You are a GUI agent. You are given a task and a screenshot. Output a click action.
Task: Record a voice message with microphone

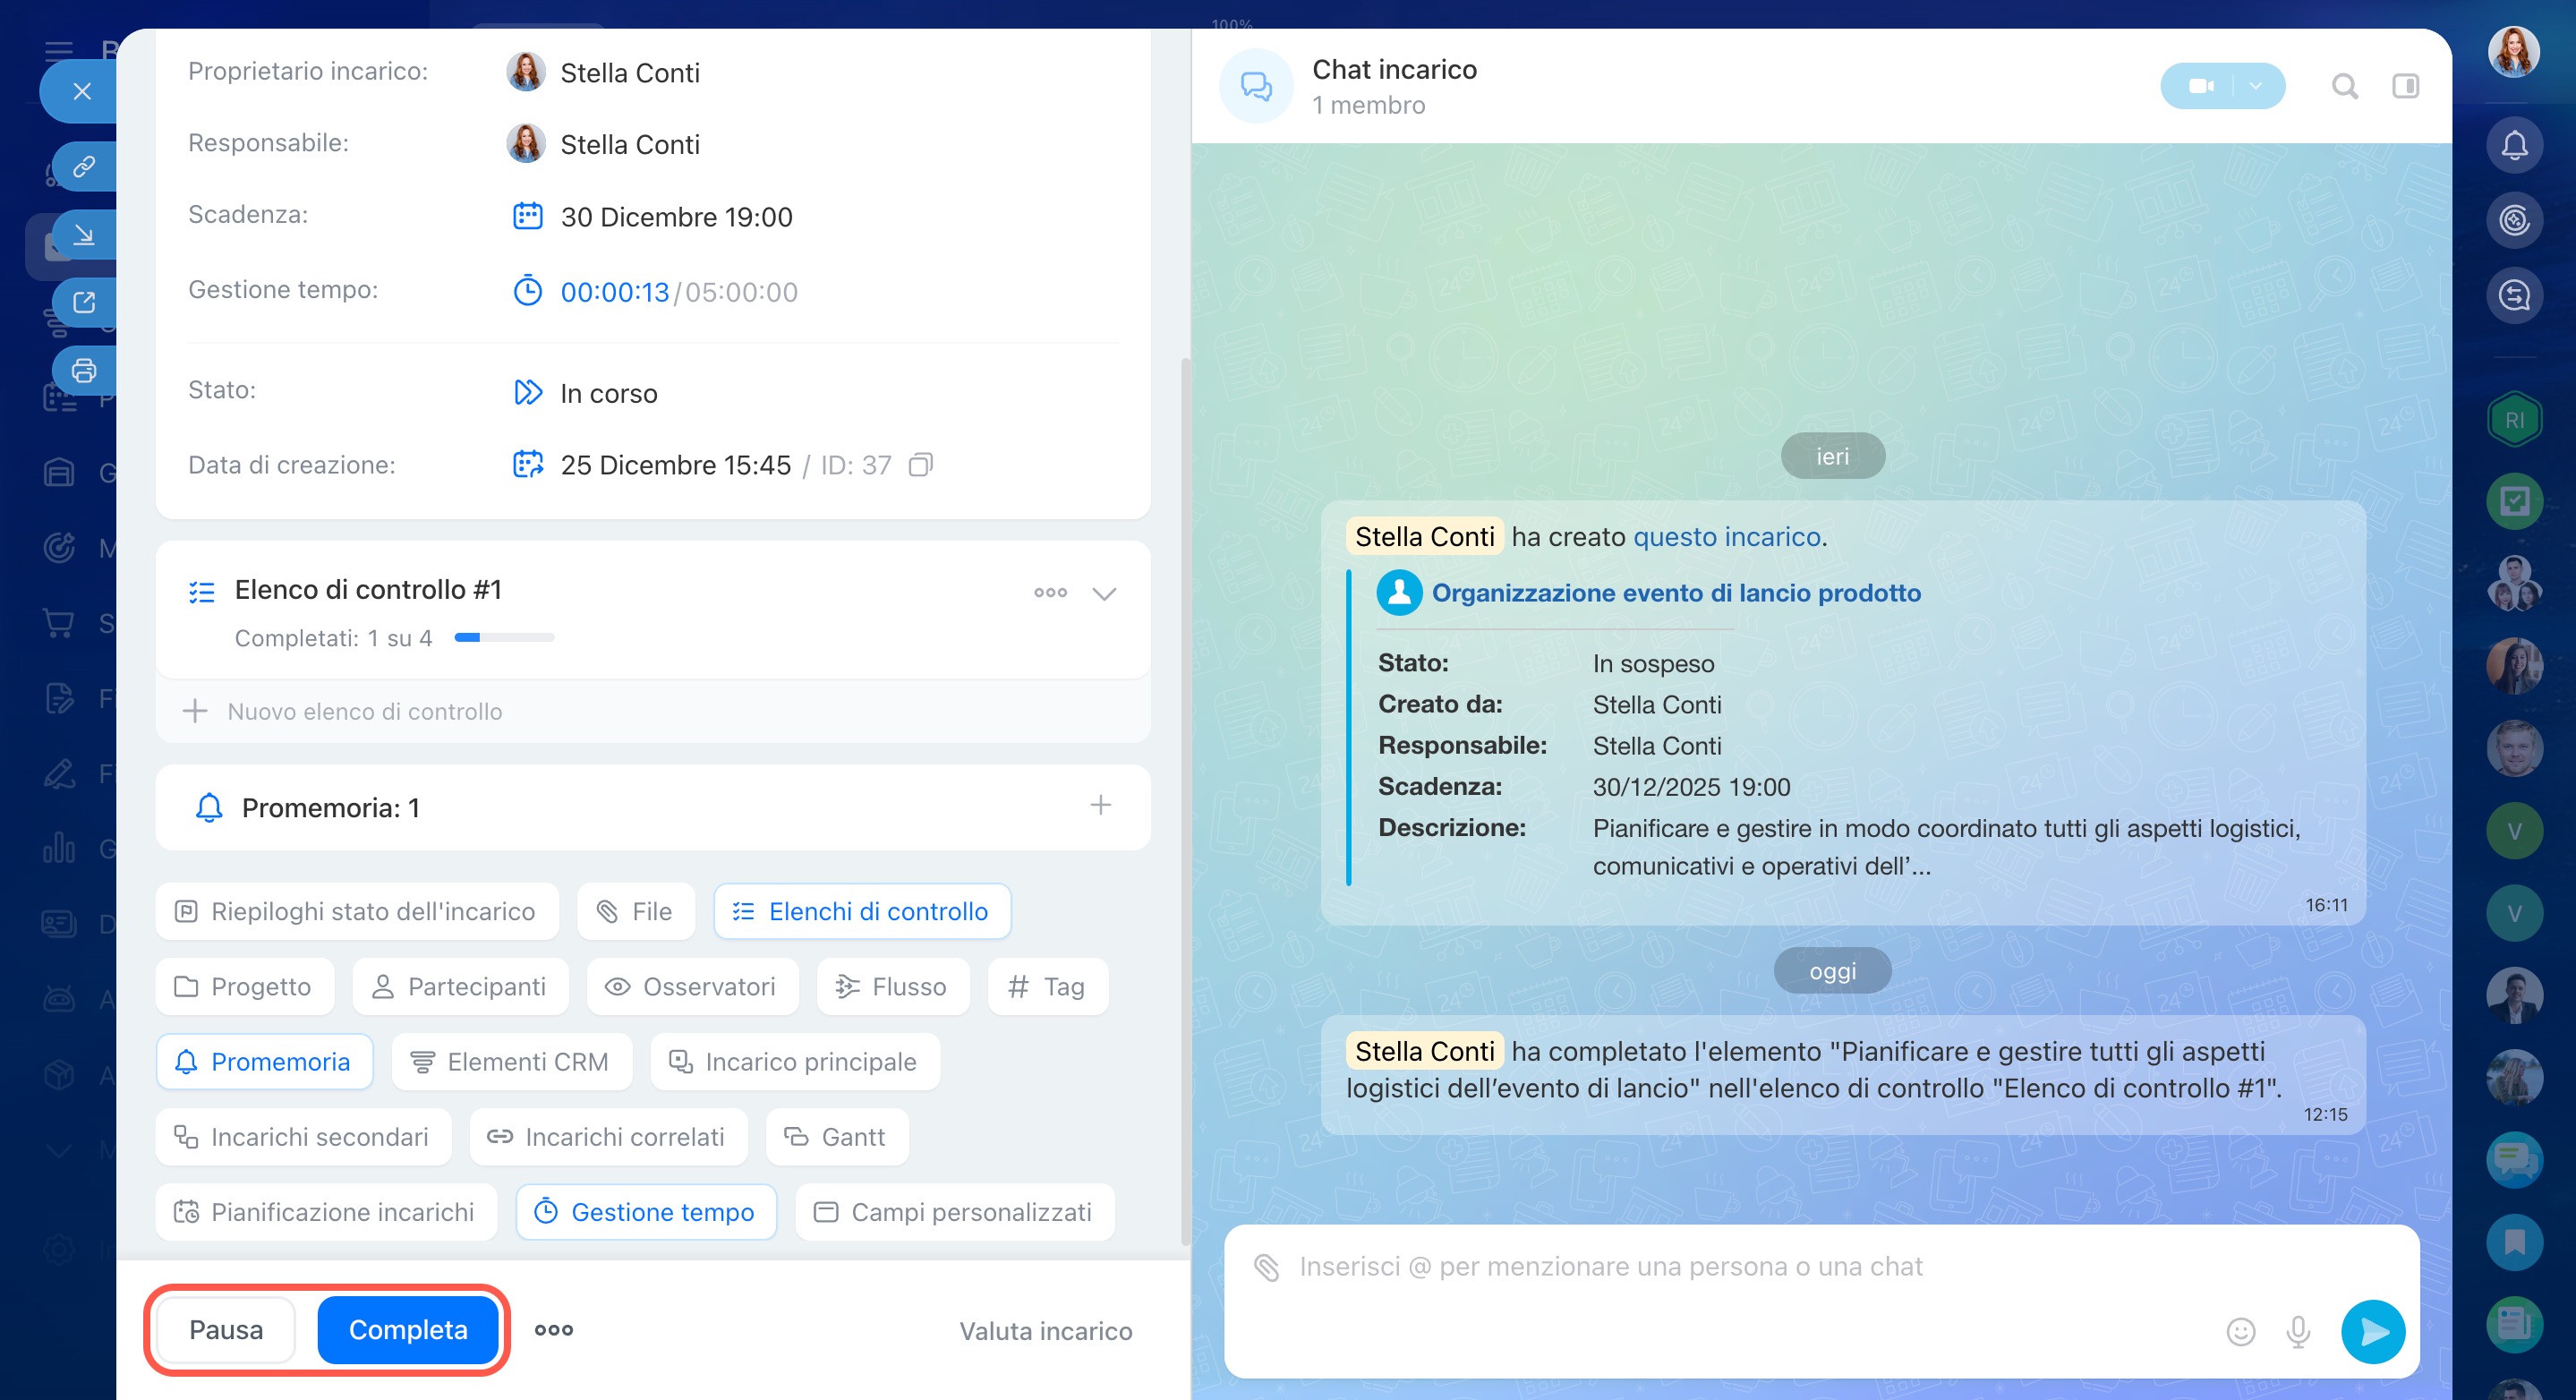click(x=2298, y=1331)
